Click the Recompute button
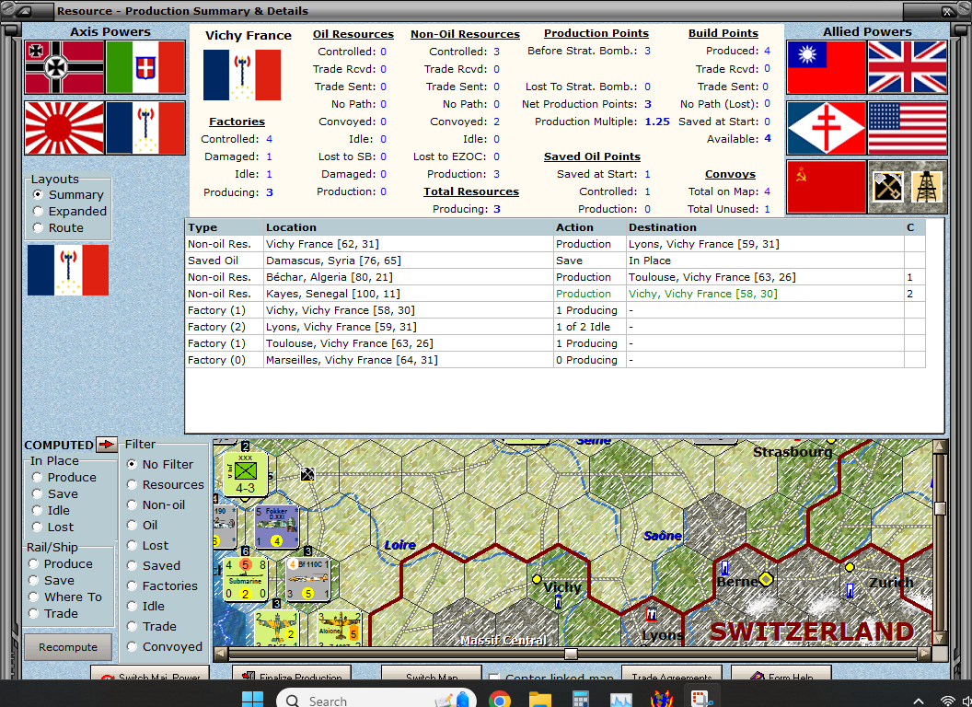Image resolution: width=972 pixels, height=707 pixels. [68, 647]
